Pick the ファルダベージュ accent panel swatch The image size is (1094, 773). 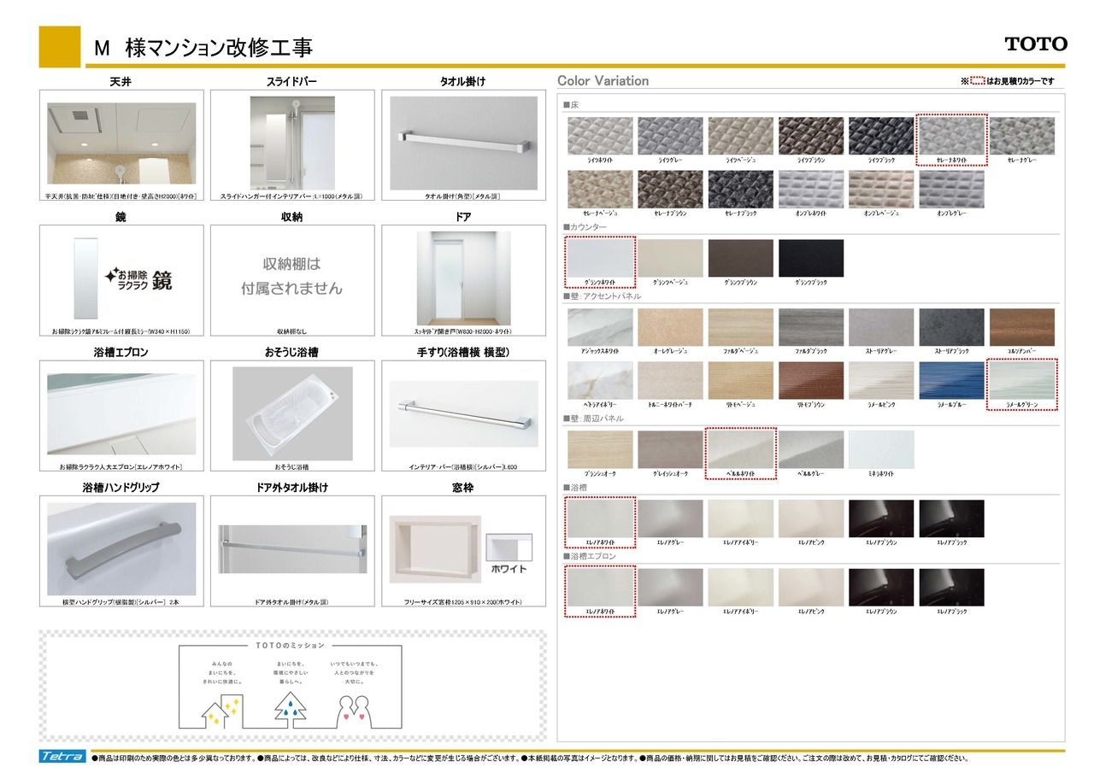tap(741, 328)
